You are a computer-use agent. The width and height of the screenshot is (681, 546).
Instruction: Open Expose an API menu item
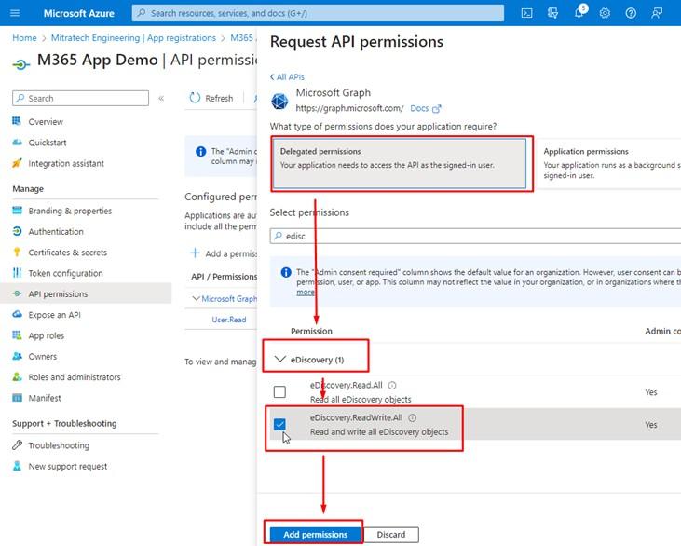[x=54, y=315]
